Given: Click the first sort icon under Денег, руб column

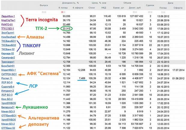Looking at the screenshot, I should 134,12.
